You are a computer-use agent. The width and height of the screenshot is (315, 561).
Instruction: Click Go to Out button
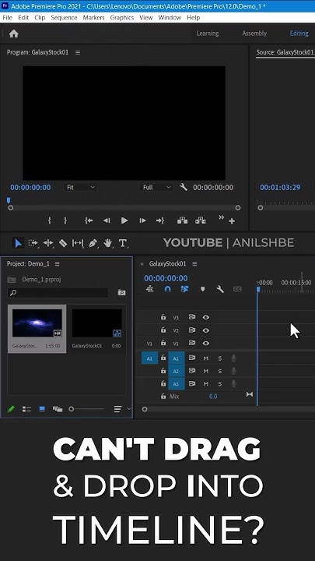click(x=160, y=221)
